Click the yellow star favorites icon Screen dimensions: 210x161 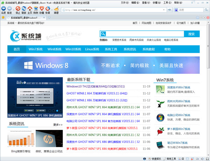click(3, 17)
